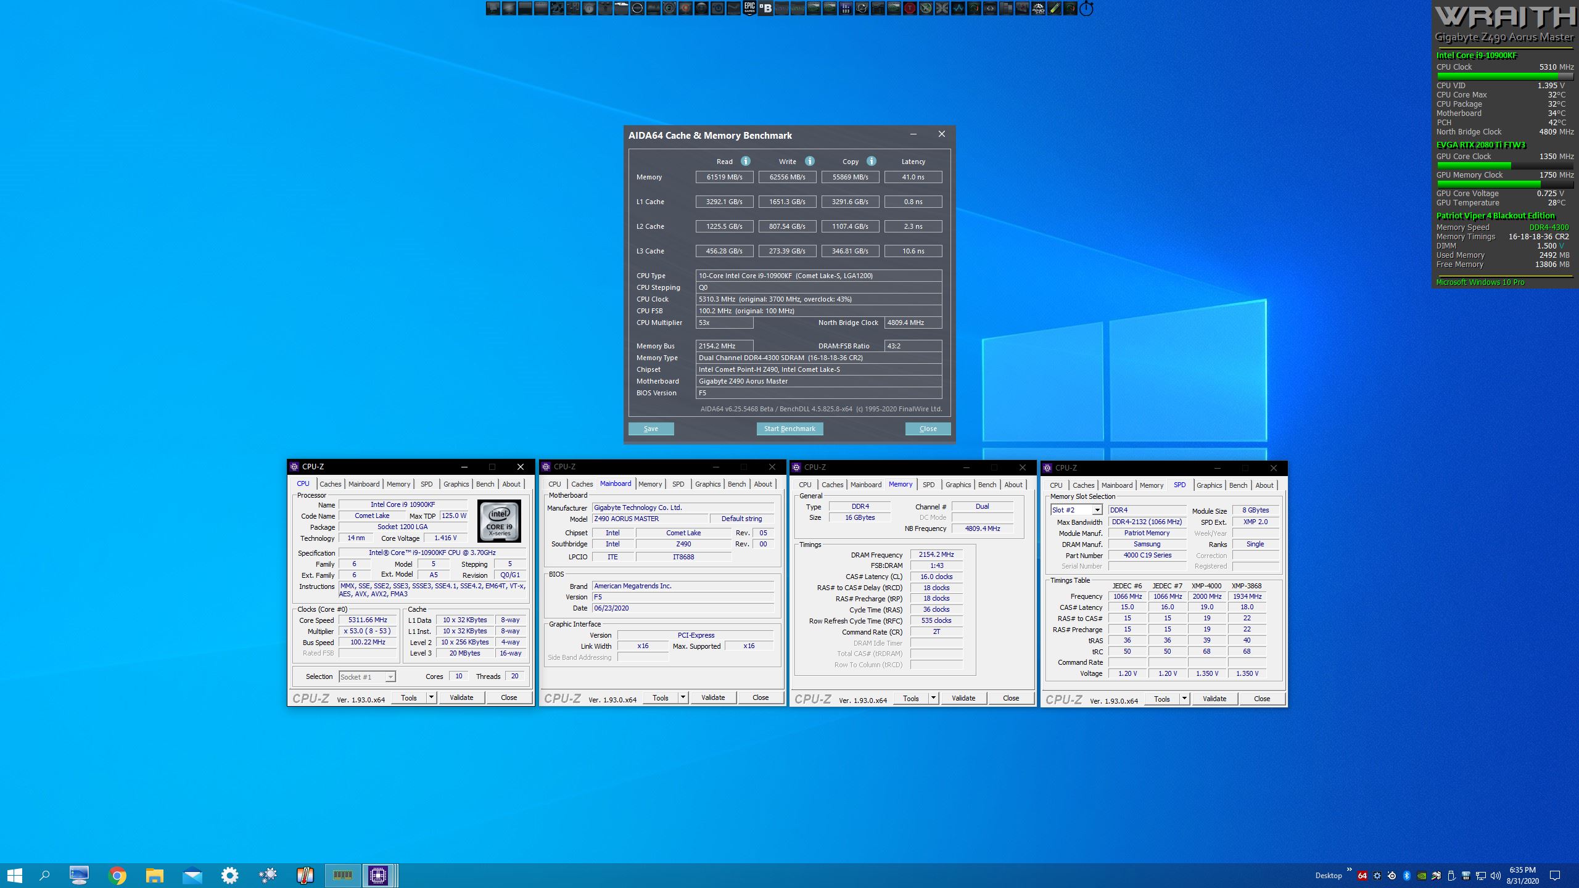Click the info icon beside Copy column
This screenshot has width=1579, height=888.
872,161
